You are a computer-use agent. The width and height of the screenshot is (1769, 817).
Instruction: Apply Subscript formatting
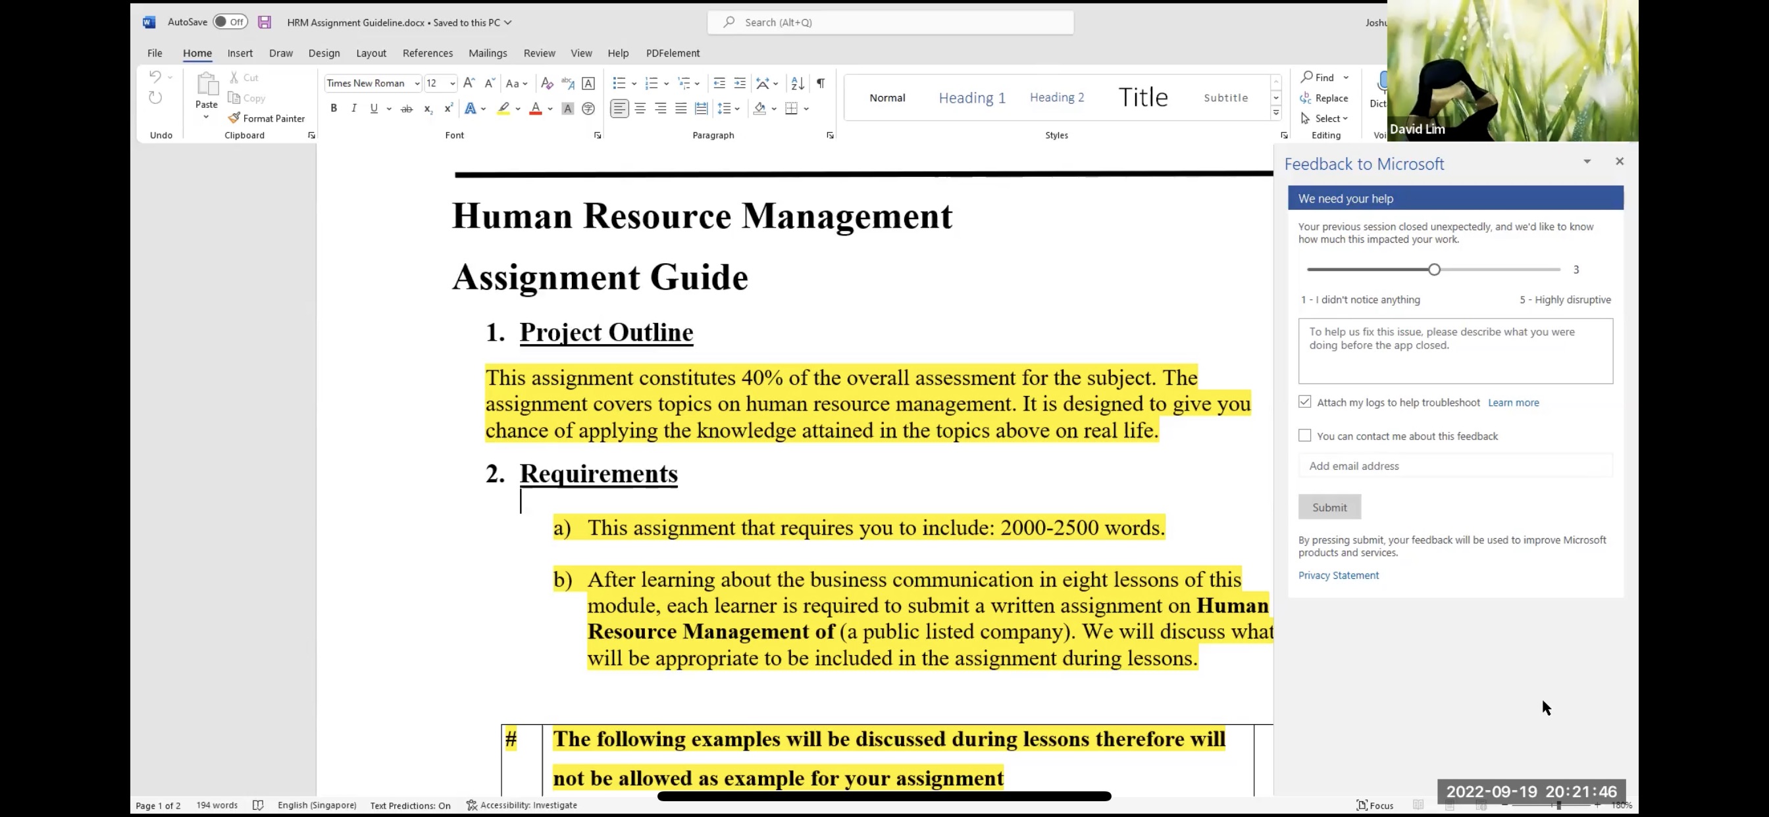(x=428, y=109)
